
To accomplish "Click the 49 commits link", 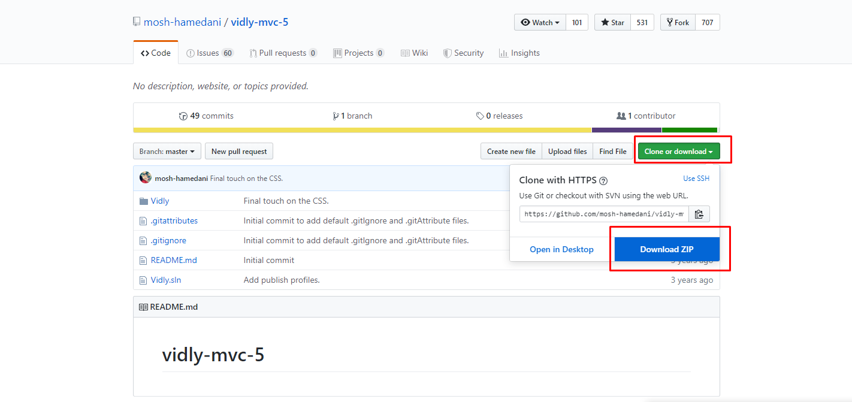I will tap(206, 116).
